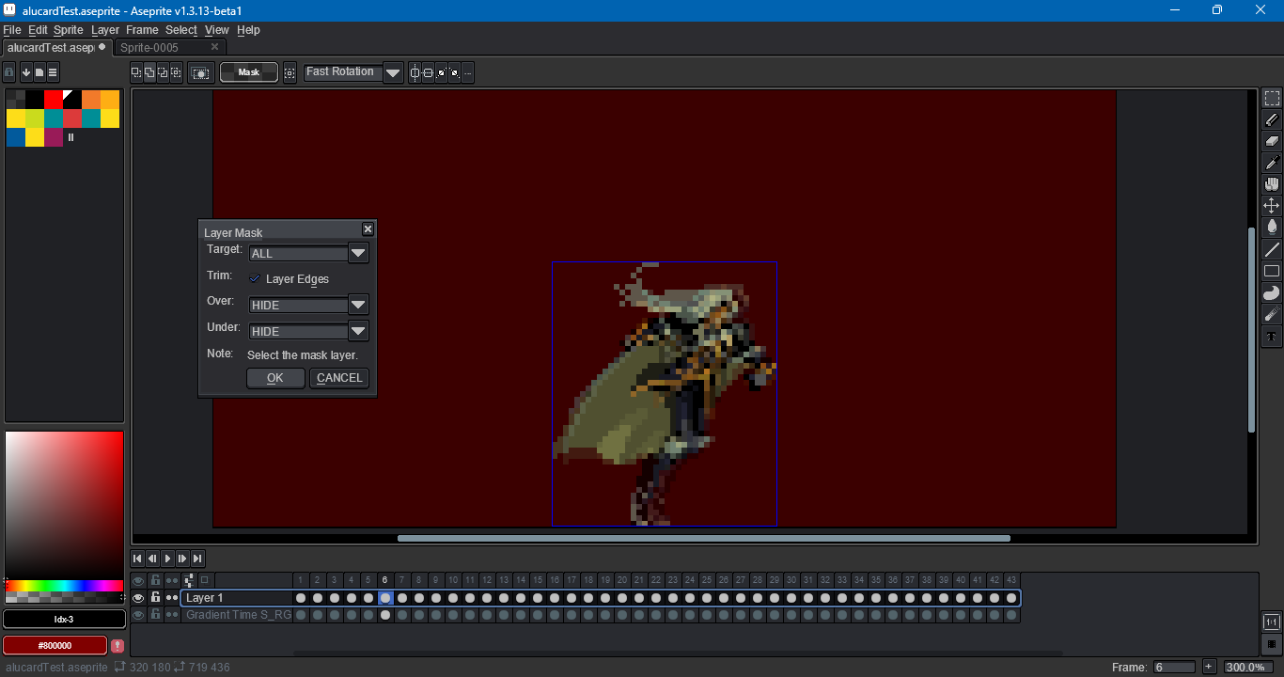The image size is (1284, 677).
Task: Click the Subtract from selection mode icon
Action: point(163,72)
